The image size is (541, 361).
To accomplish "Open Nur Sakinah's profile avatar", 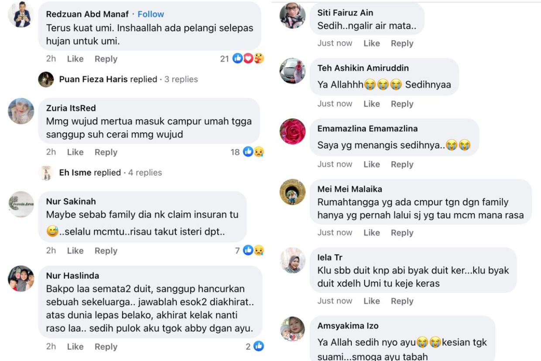I will point(21,204).
